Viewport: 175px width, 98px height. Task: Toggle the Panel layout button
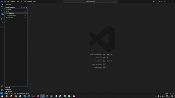click(x=156, y=2)
